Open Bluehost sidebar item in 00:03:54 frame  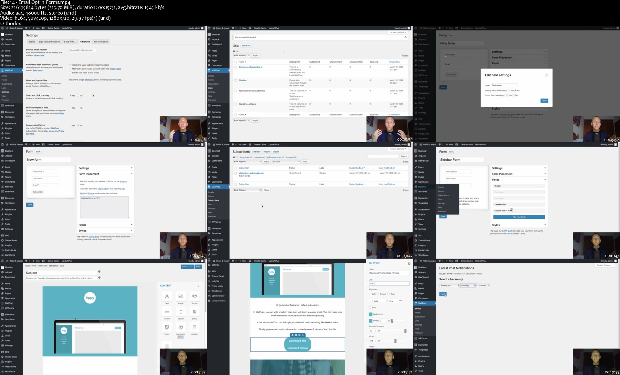pyautogui.click(x=218, y=35)
